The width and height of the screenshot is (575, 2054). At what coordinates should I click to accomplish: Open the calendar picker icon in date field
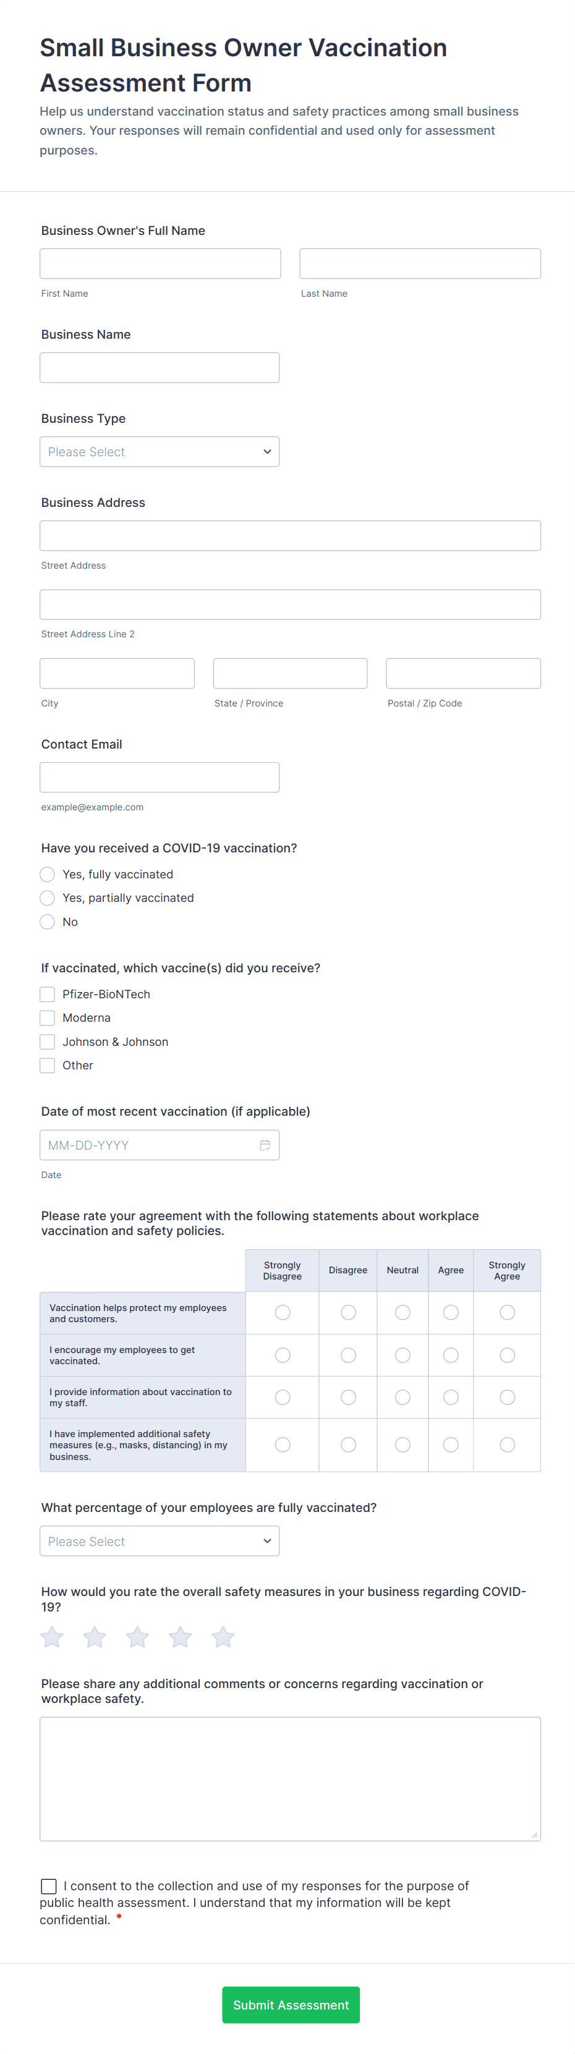click(265, 1145)
